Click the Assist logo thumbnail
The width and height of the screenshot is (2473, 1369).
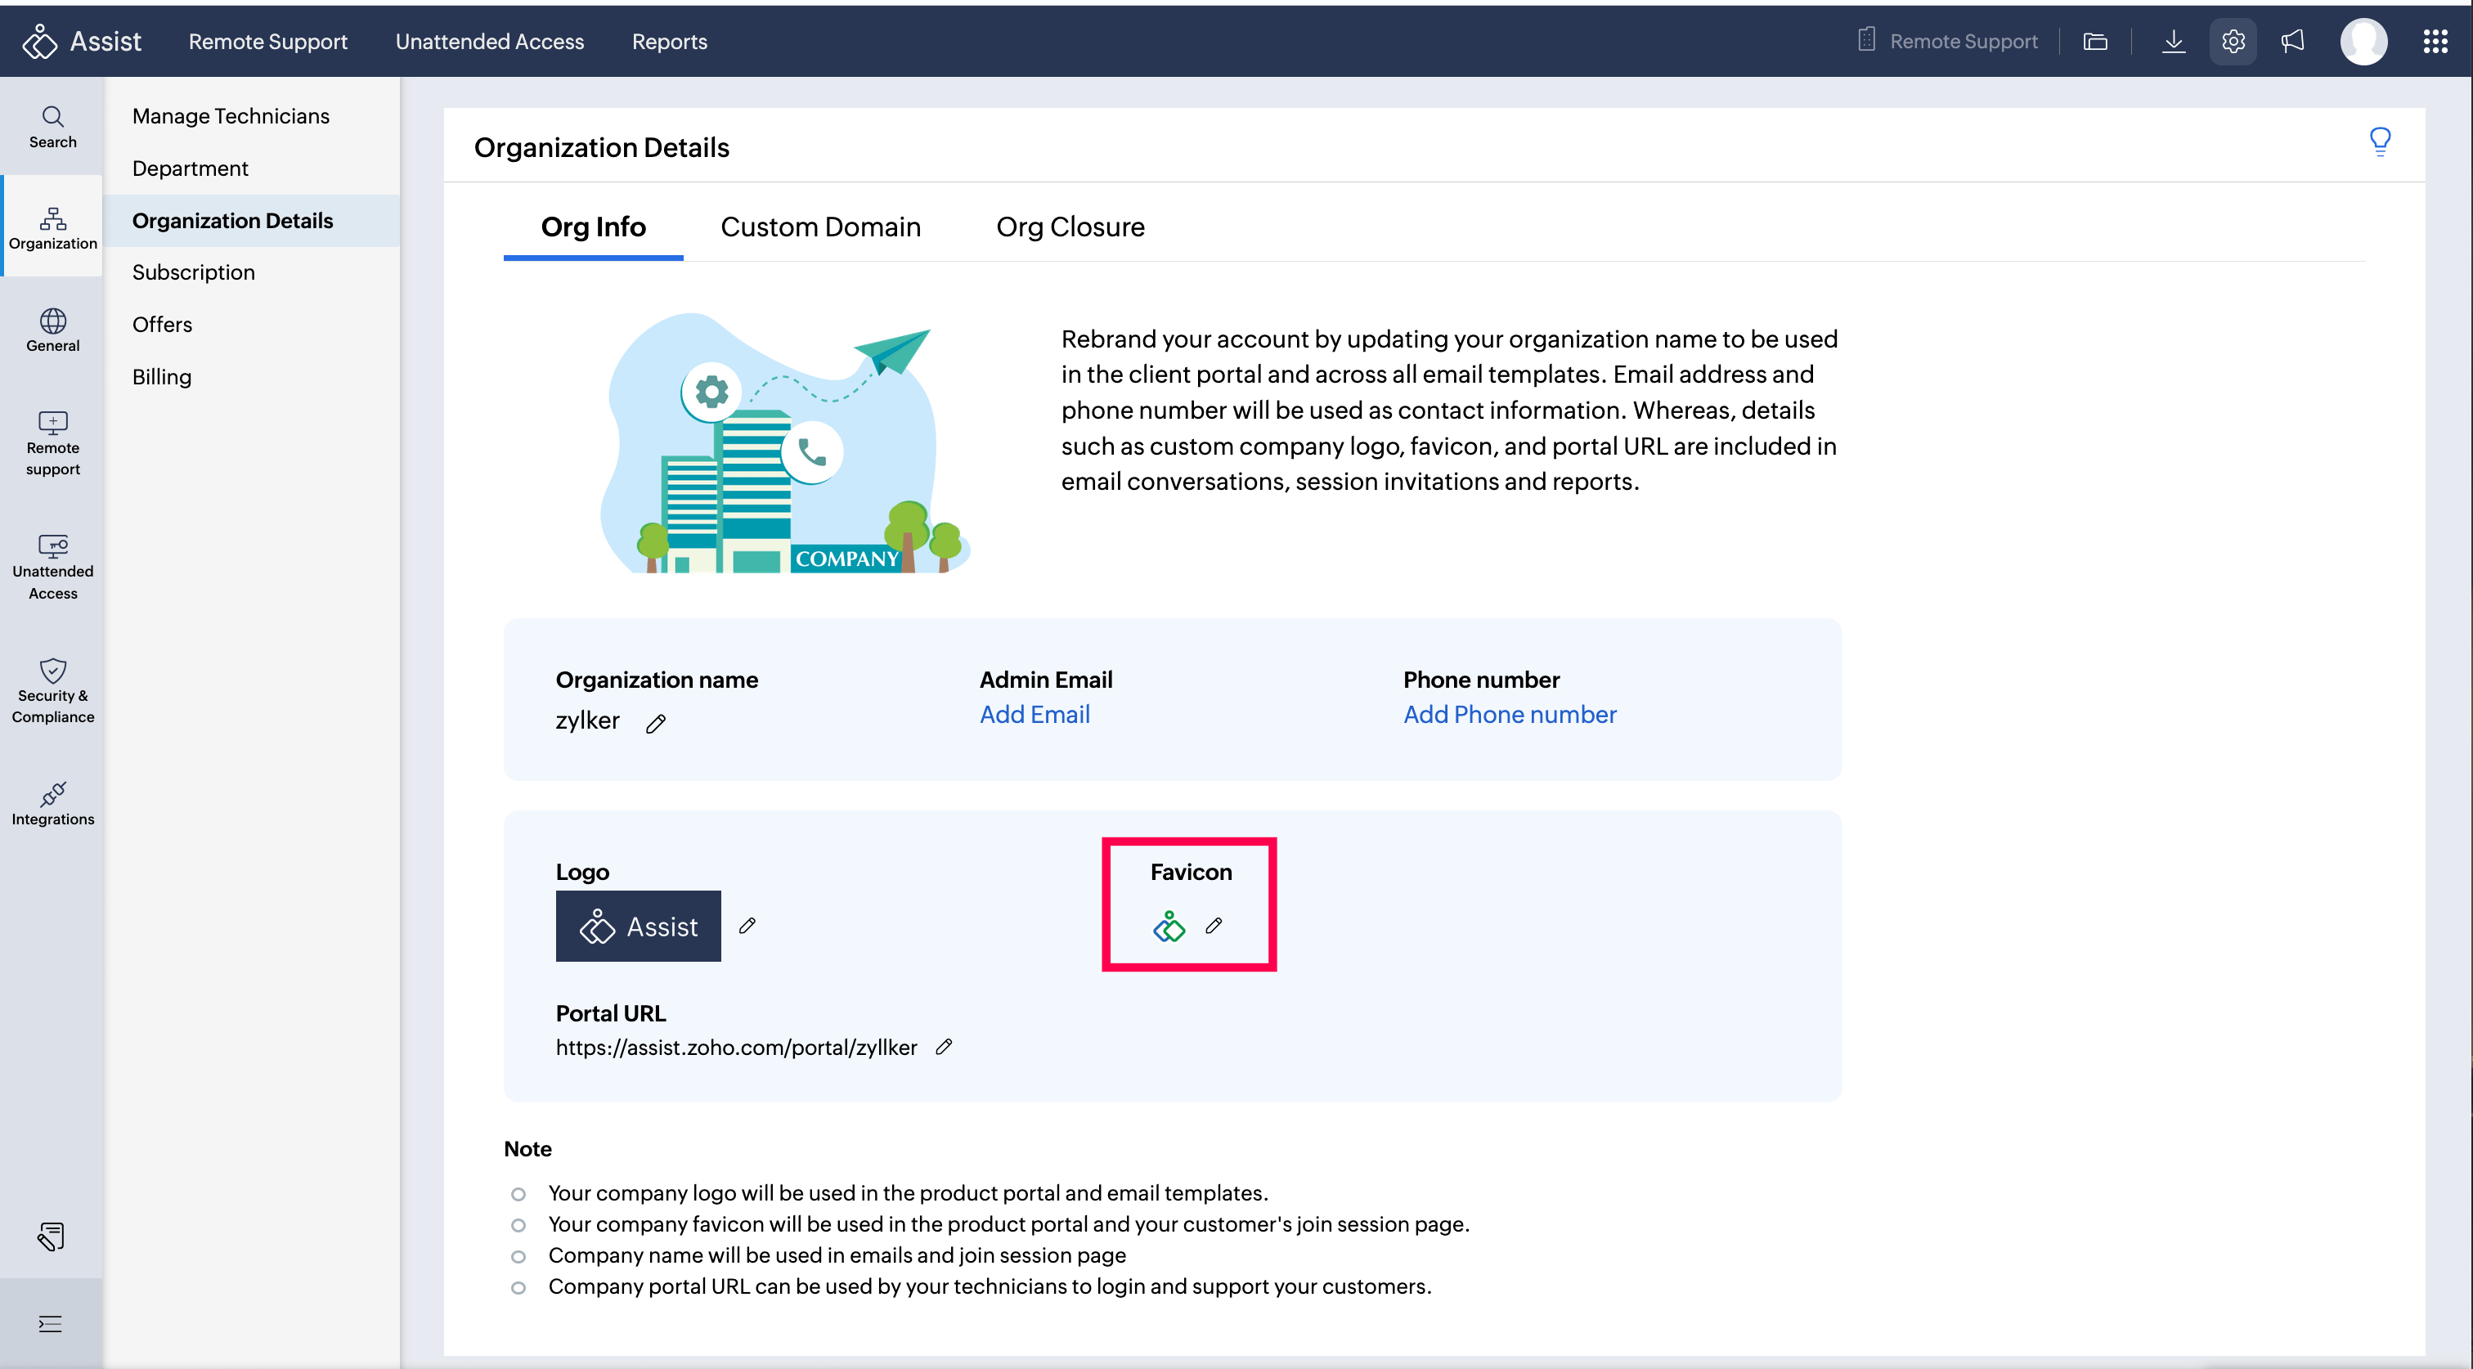coord(637,927)
